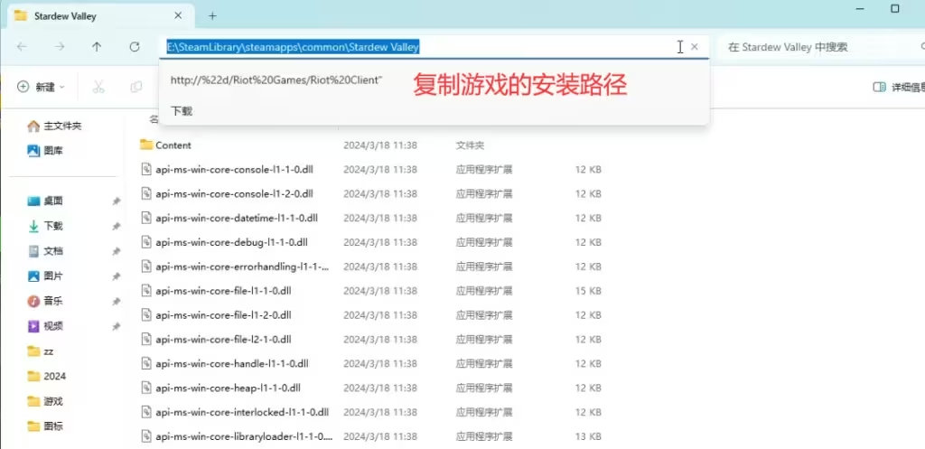Click 文件夹 type of Content row

(470, 145)
